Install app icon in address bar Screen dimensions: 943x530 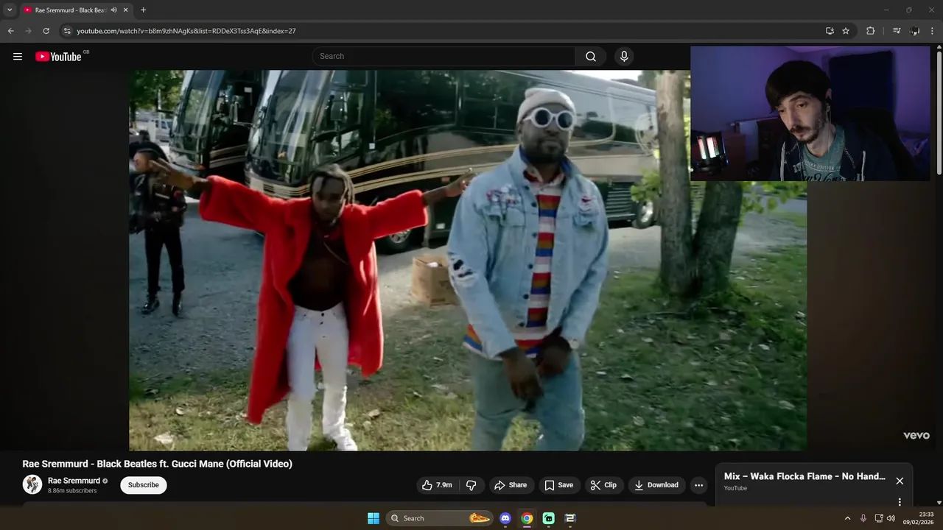[830, 31]
